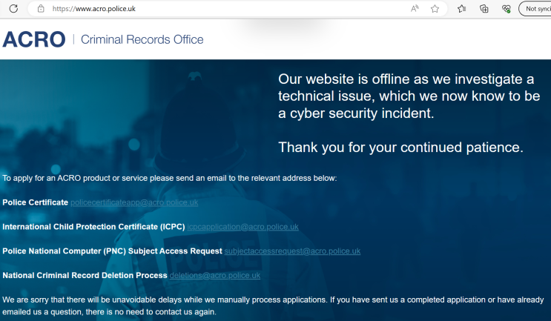View site information via the lock icon
551x321 pixels.
click(x=41, y=8)
